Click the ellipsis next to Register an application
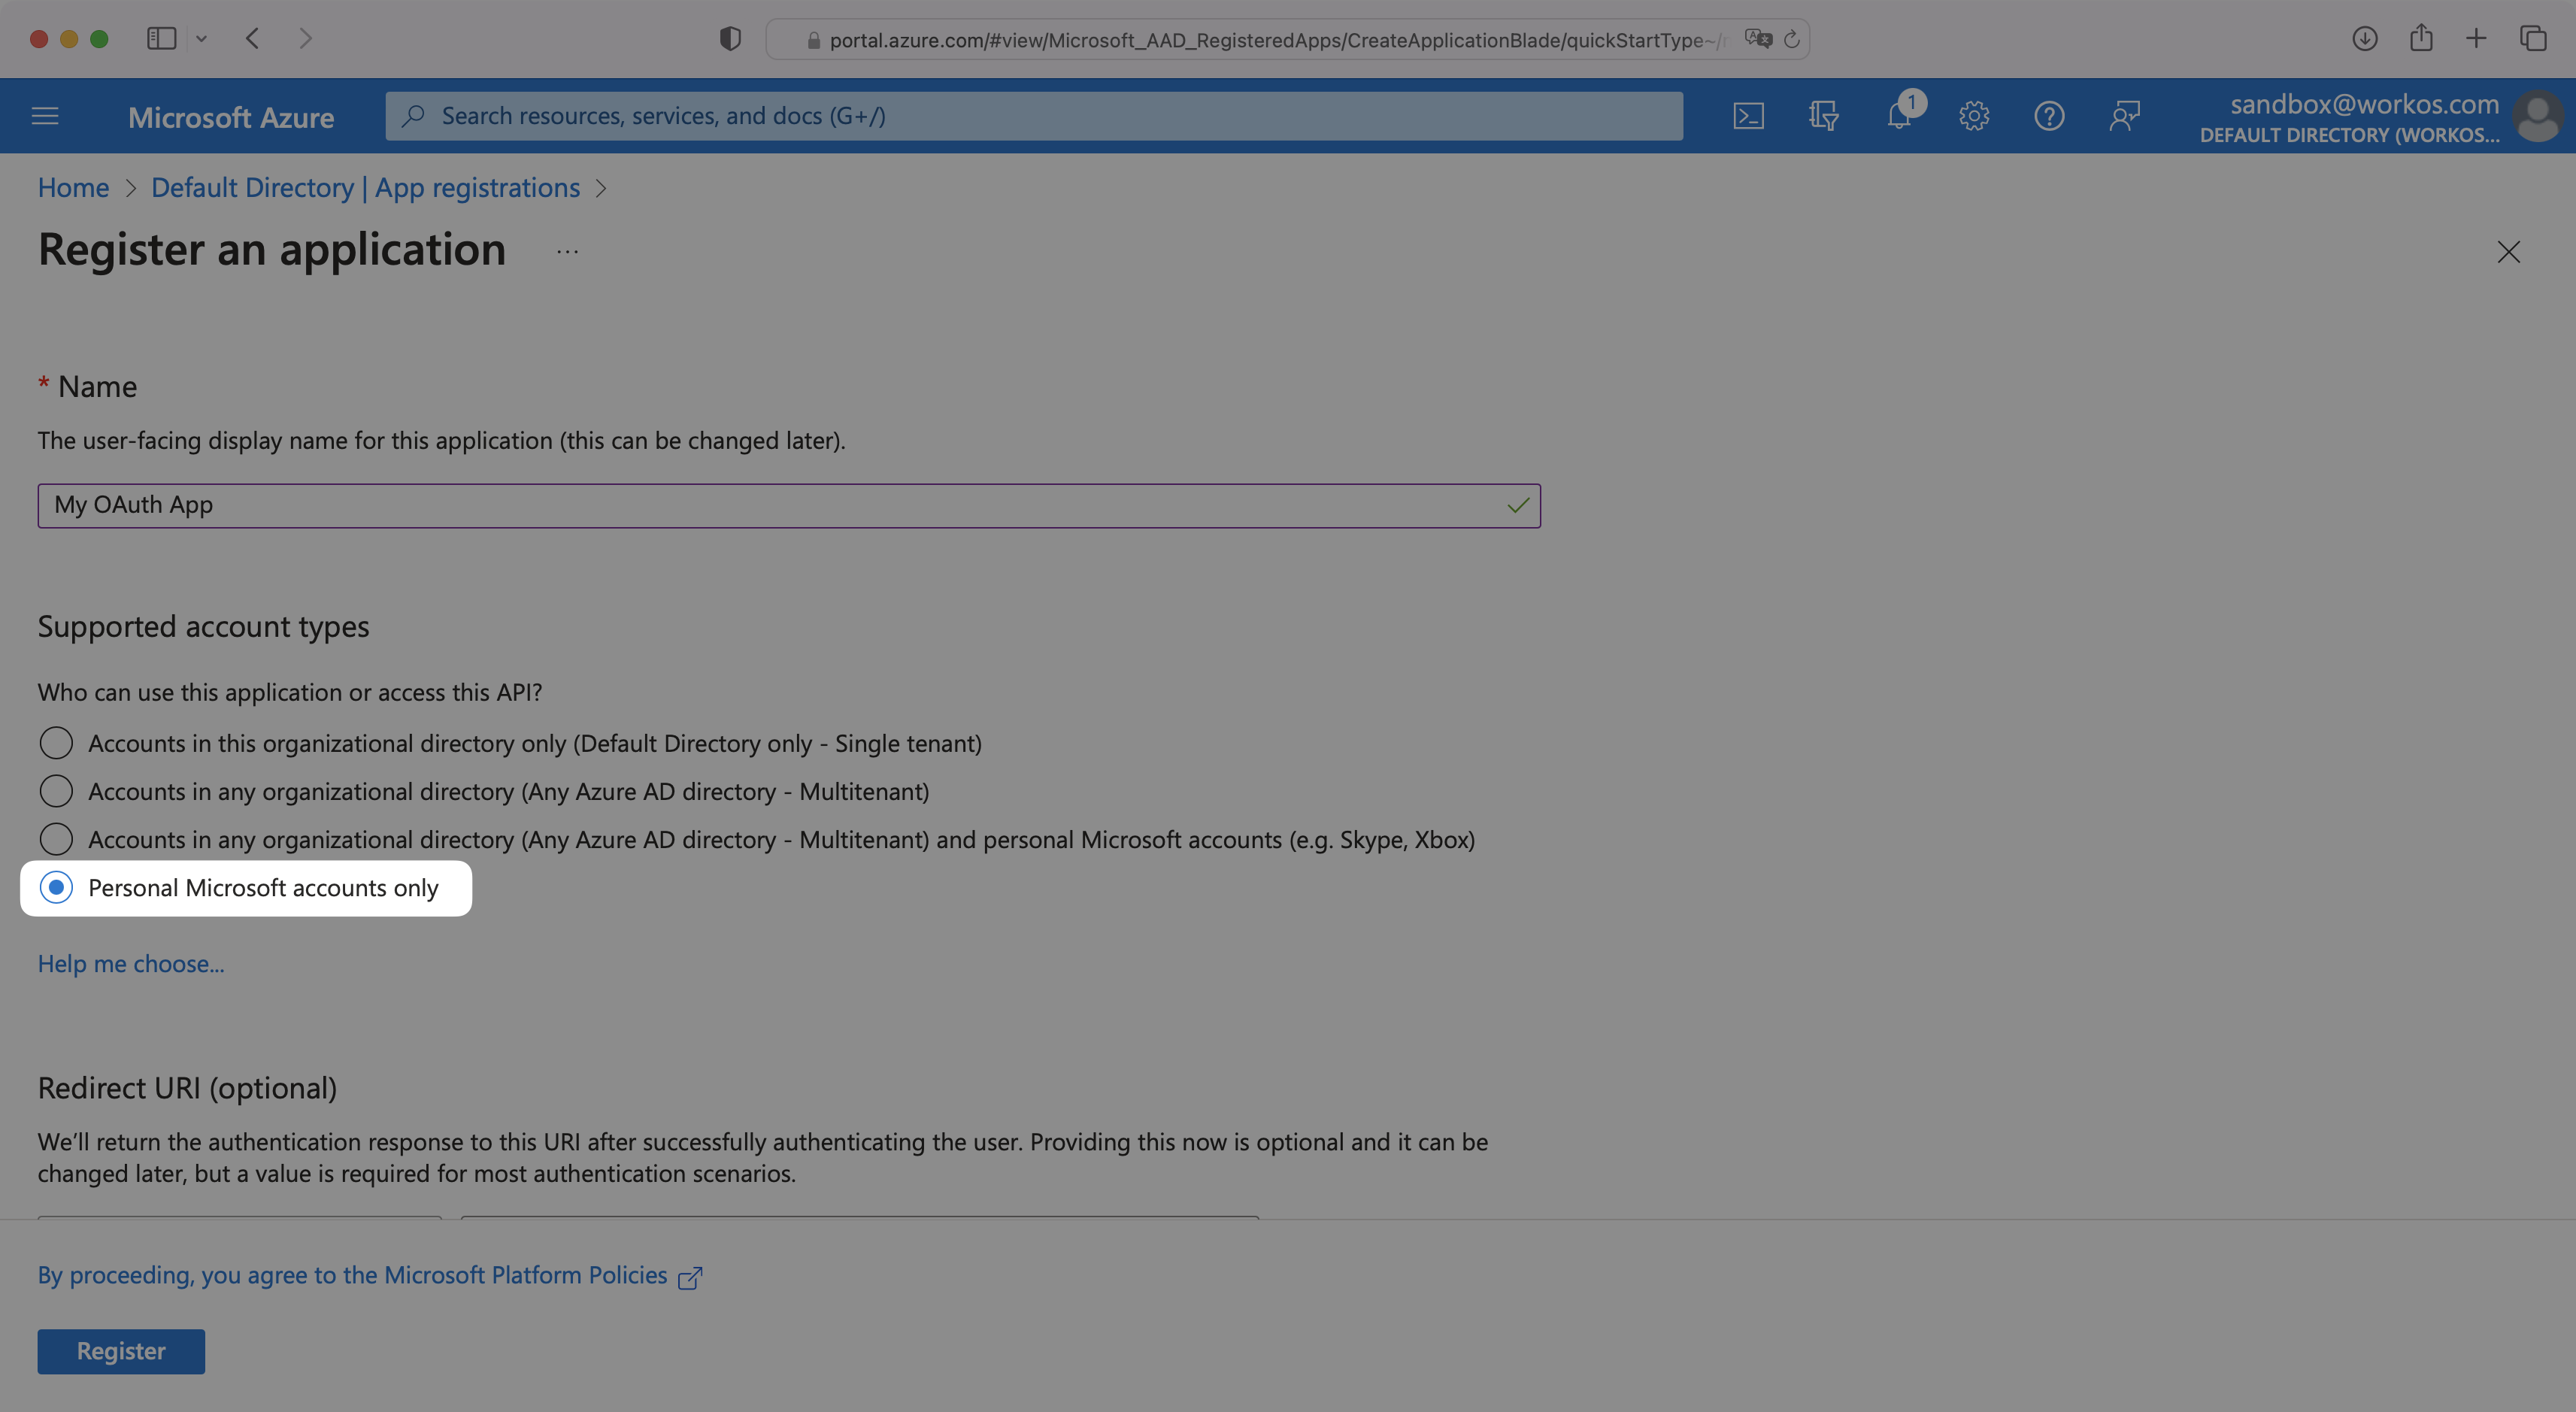This screenshot has width=2576, height=1412. 567,252
